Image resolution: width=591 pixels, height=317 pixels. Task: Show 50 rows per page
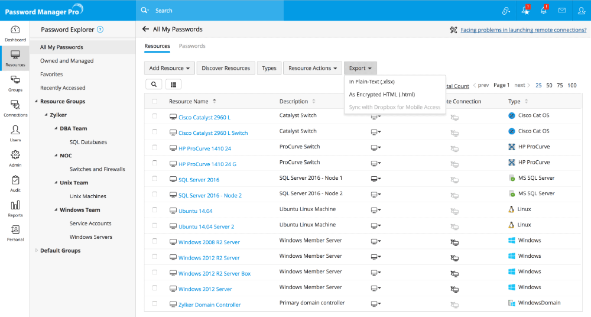click(549, 85)
